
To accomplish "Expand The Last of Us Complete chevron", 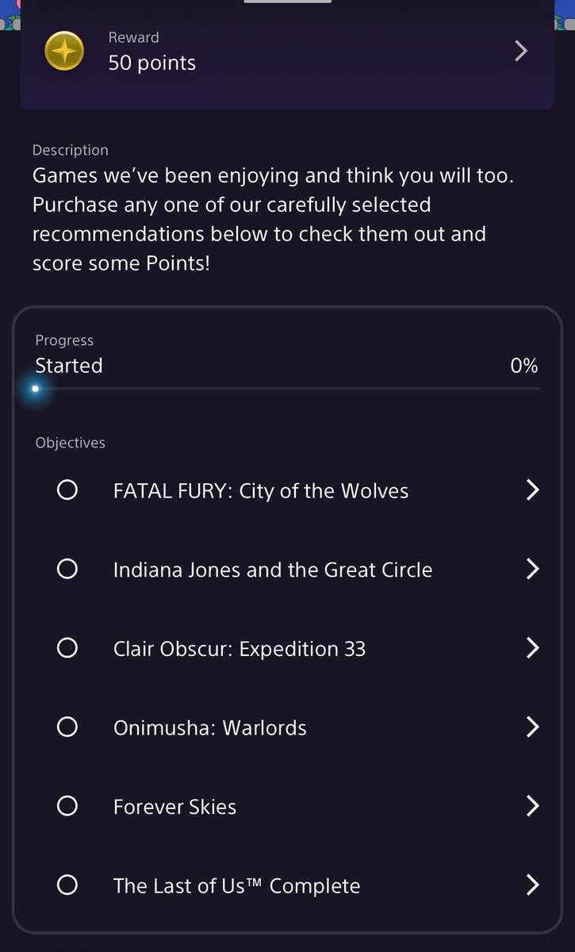I will pyautogui.click(x=533, y=885).
